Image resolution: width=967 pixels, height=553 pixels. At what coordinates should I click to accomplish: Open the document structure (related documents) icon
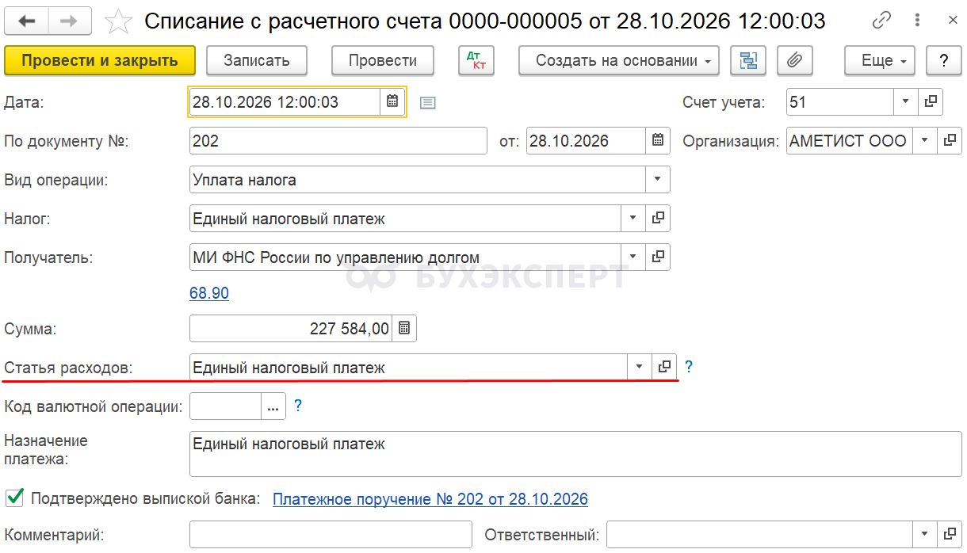[x=747, y=60]
